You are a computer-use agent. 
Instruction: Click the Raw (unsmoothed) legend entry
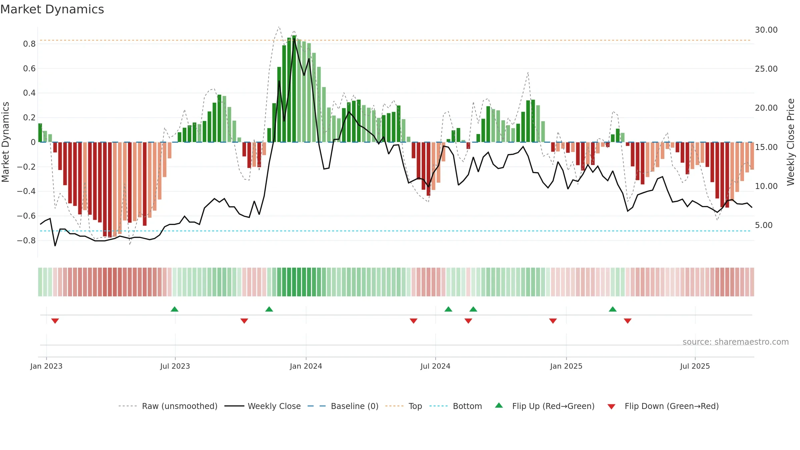tap(168, 406)
